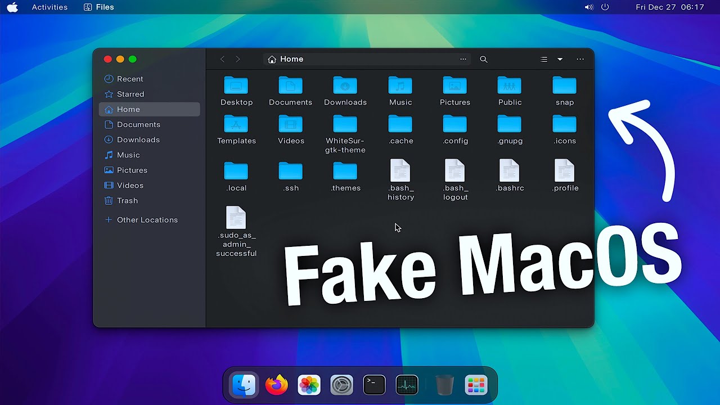Viewport: 720px width, 405px height.
Task: Go to Downloads in the sidebar
Action: 149,139
